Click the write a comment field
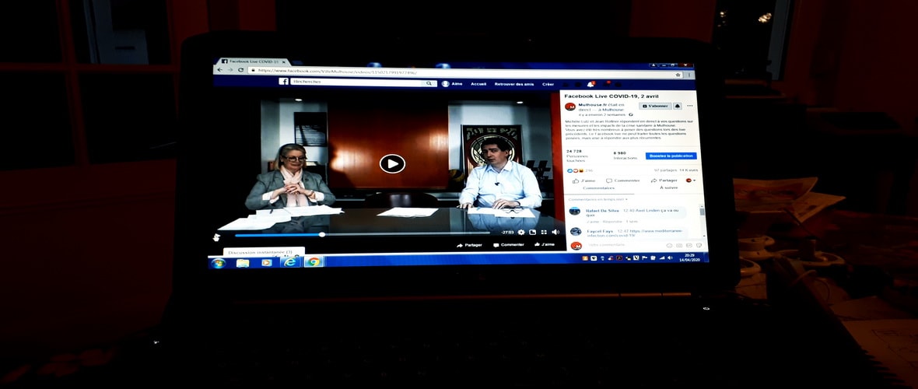This screenshot has width=918, height=389. [625, 245]
